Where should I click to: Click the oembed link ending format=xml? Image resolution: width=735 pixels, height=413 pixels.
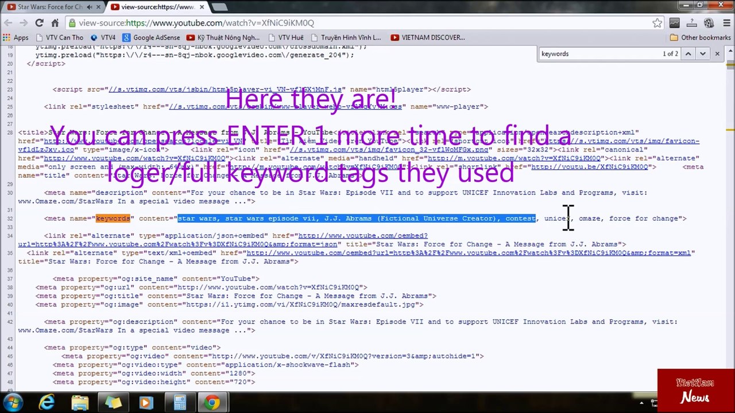pos(468,253)
